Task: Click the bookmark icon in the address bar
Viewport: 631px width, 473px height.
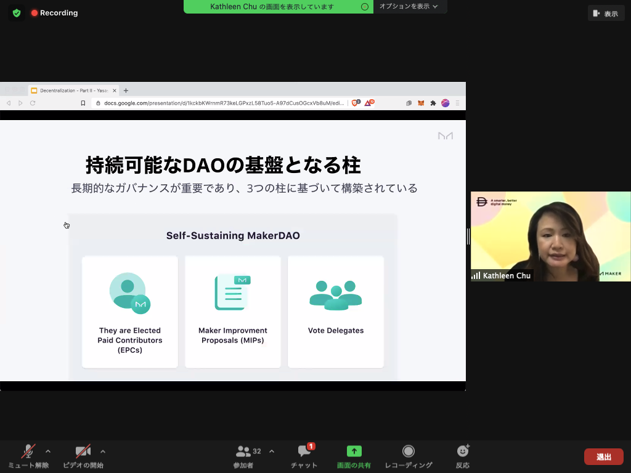Action: [x=83, y=103]
